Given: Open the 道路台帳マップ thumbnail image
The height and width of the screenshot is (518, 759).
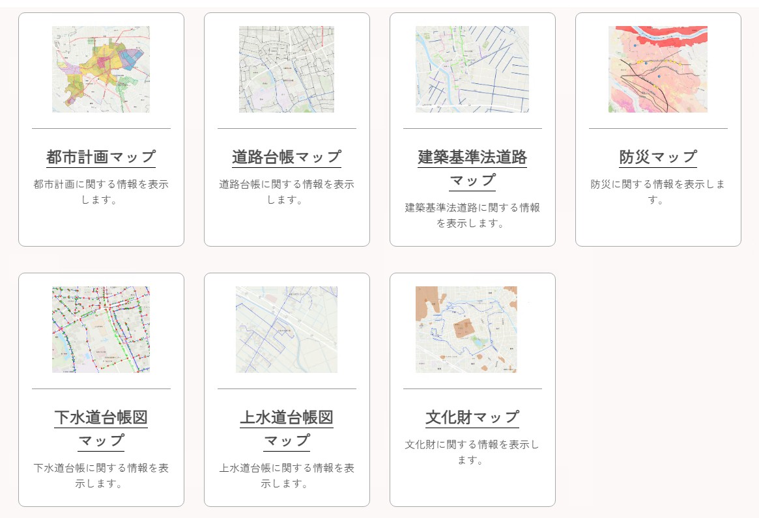Looking at the screenshot, I should pos(287,69).
